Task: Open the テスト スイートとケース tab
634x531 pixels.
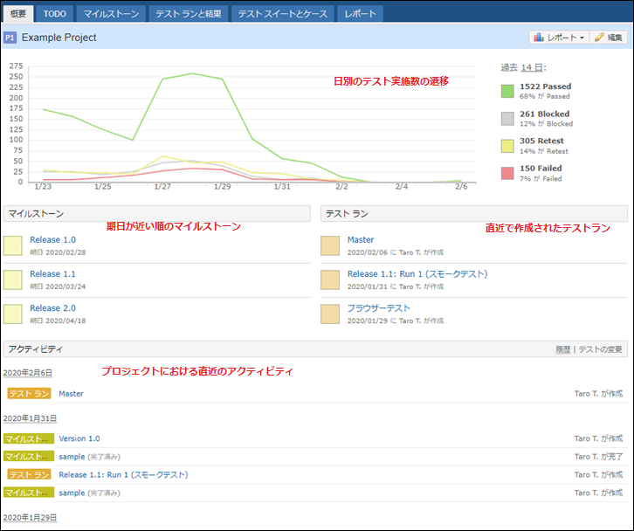Action: [283, 13]
